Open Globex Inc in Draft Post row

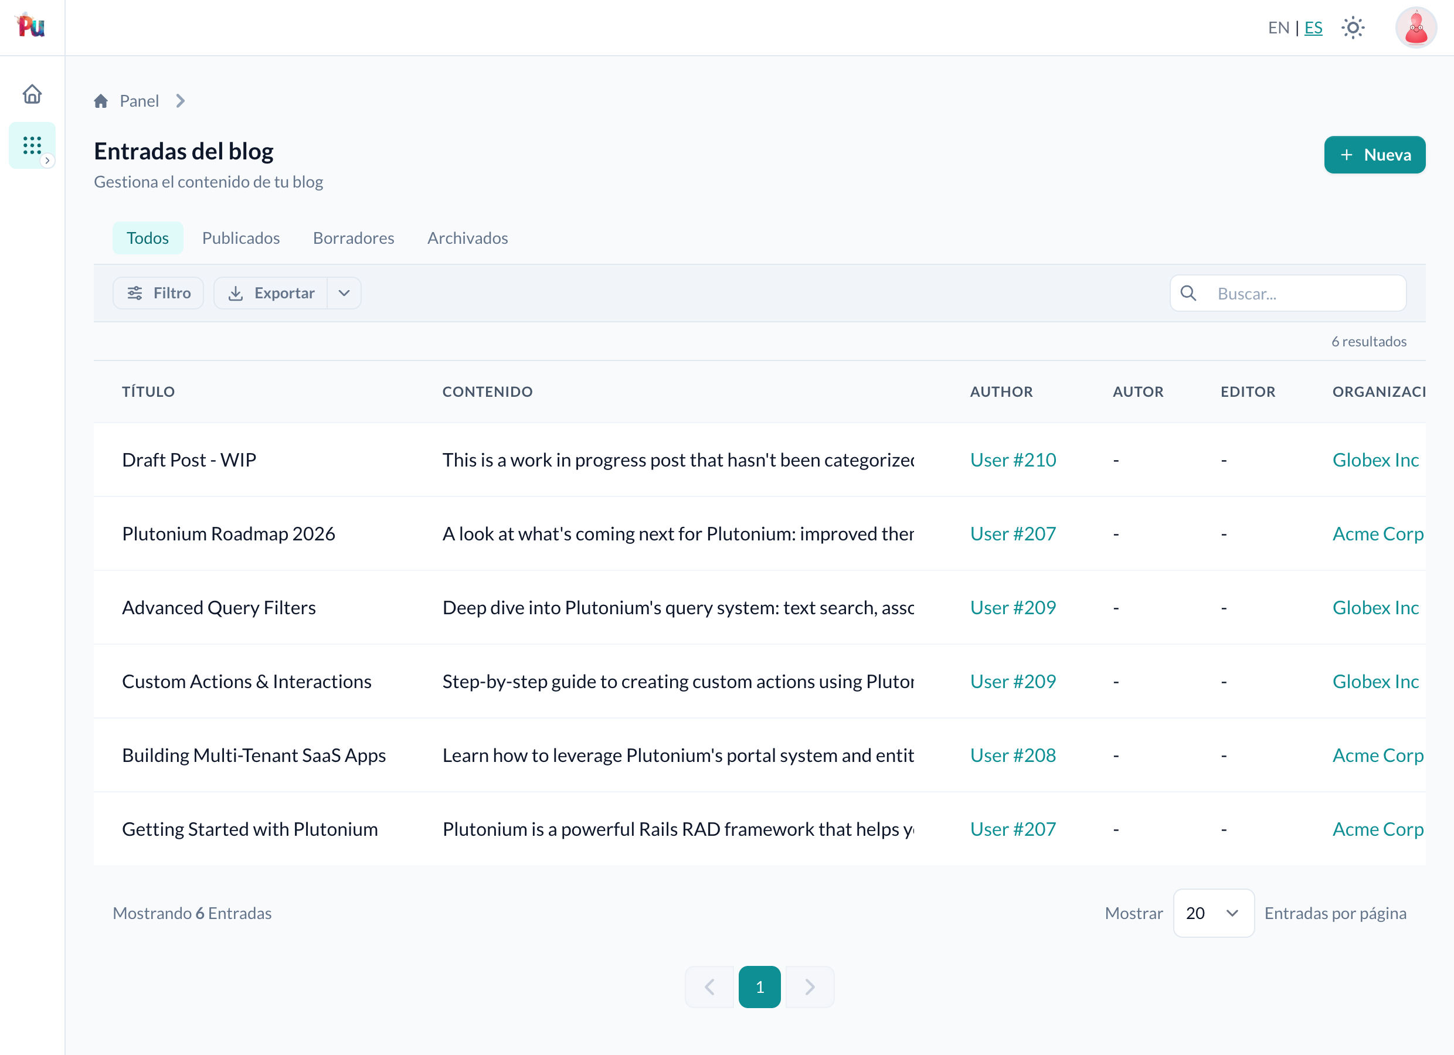point(1376,460)
